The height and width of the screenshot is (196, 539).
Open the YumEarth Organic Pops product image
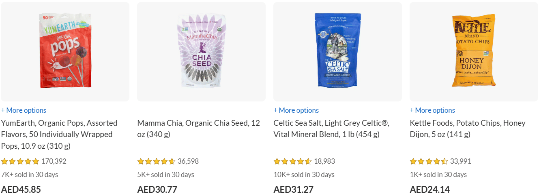click(65, 51)
